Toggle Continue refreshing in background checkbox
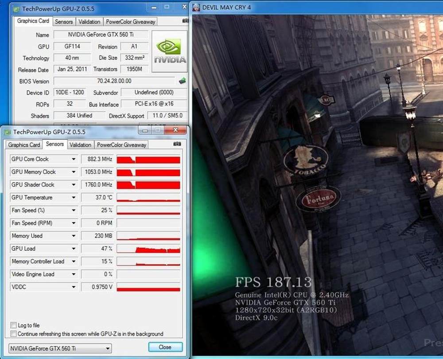 click(13, 334)
